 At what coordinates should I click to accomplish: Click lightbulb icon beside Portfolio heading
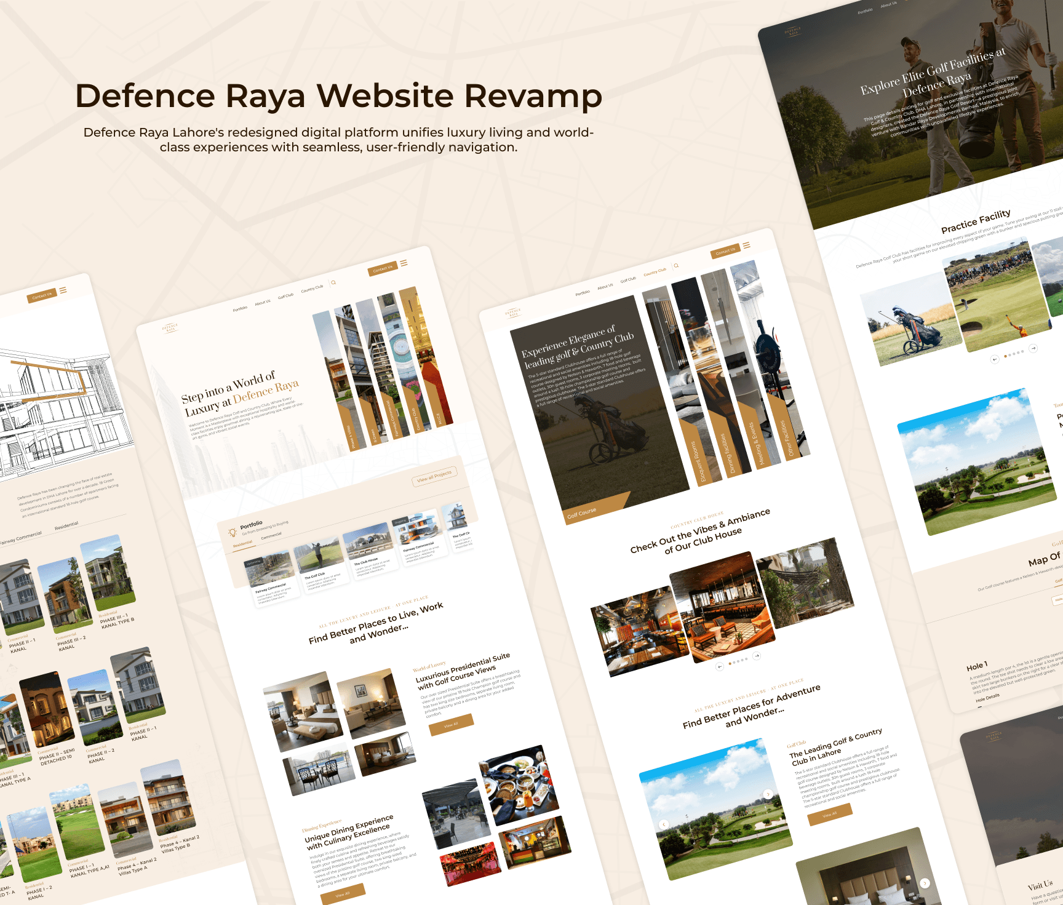(x=232, y=532)
